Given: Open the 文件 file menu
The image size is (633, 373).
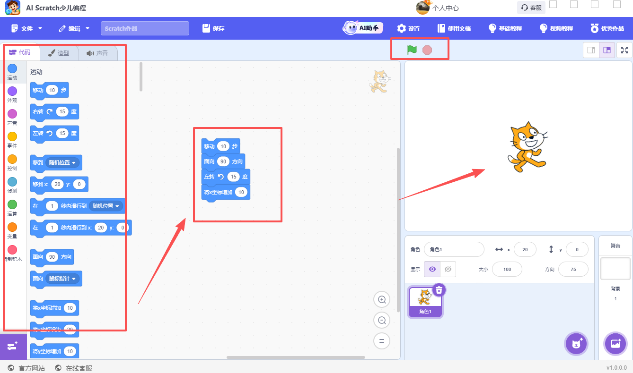Looking at the screenshot, I should coord(27,28).
